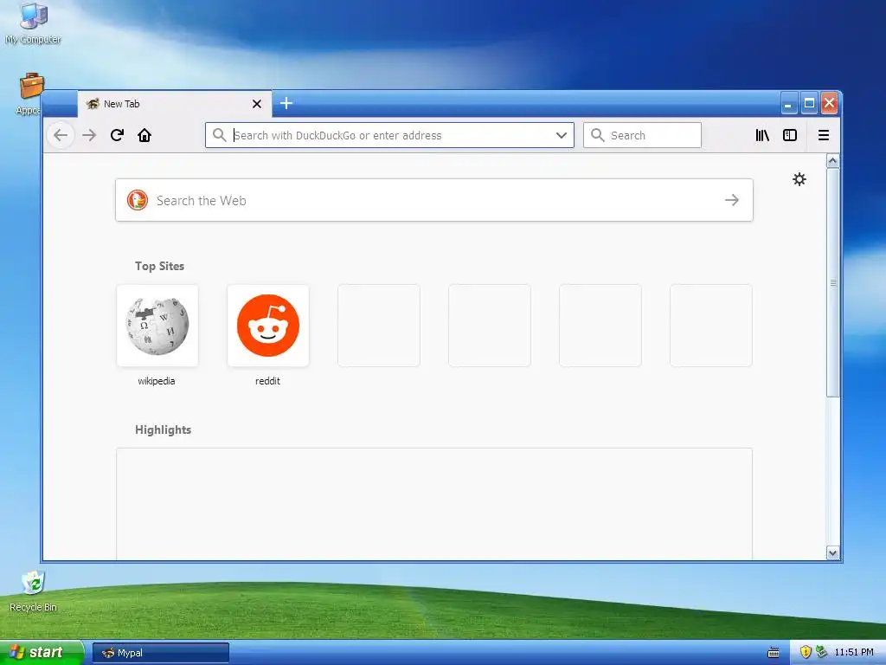This screenshot has height=665, width=886.
Task: Click the DuckDuckGo logo in the web search
Action: (x=138, y=200)
